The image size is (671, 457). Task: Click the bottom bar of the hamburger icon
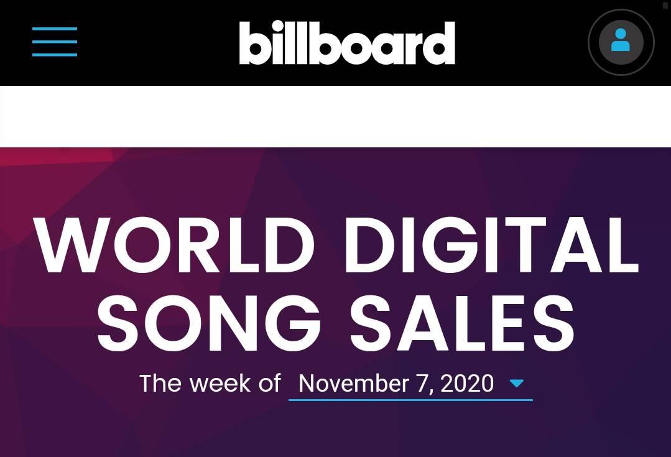click(55, 55)
